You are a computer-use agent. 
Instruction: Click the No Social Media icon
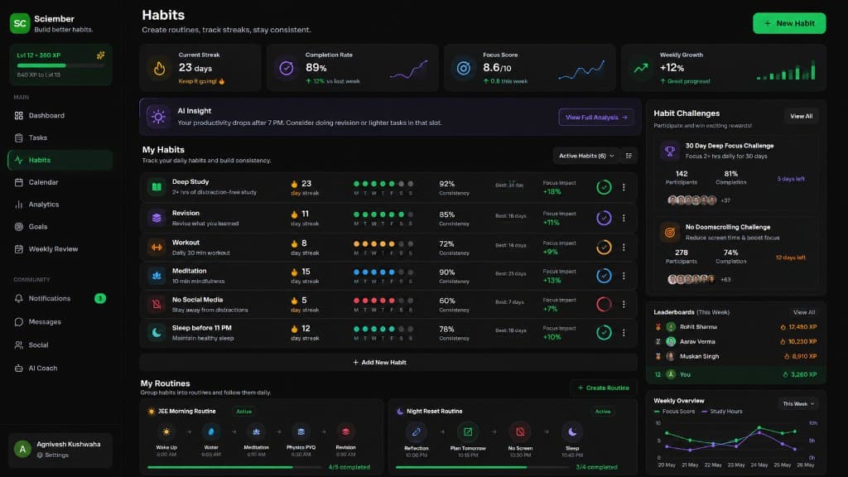pyautogui.click(x=157, y=305)
